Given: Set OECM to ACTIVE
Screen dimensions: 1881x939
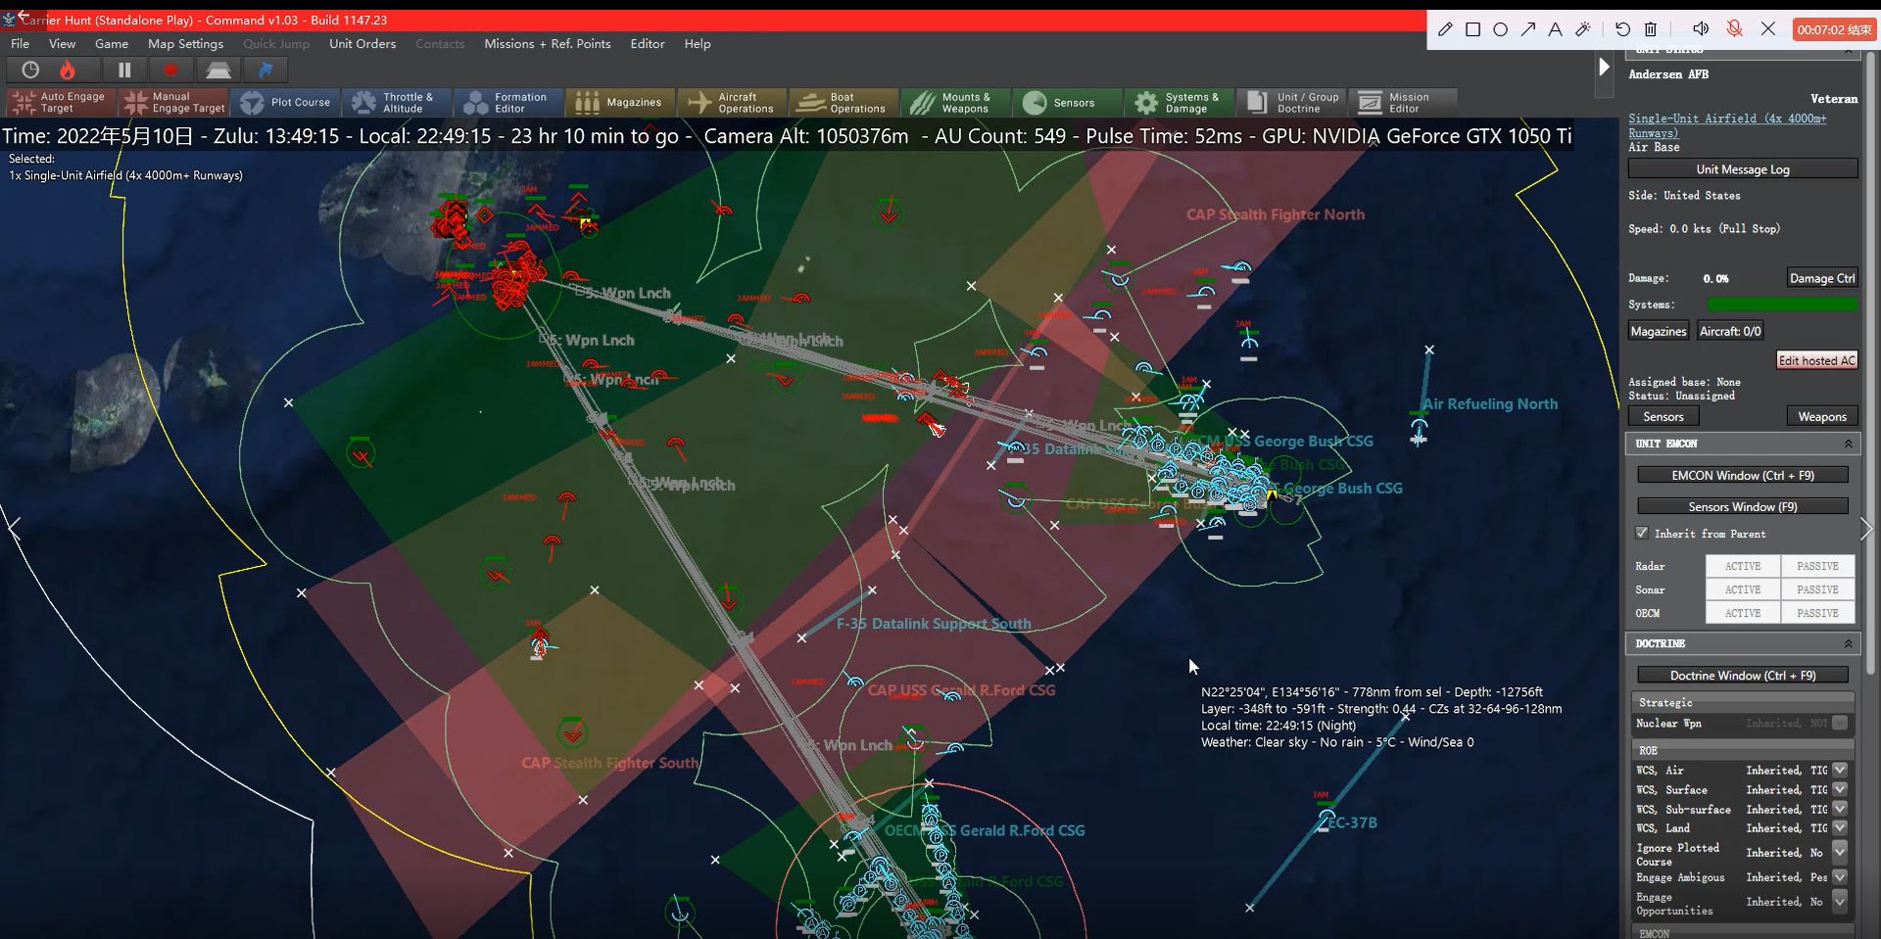Looking at the screenshot, I should (x=1743, y=613).
